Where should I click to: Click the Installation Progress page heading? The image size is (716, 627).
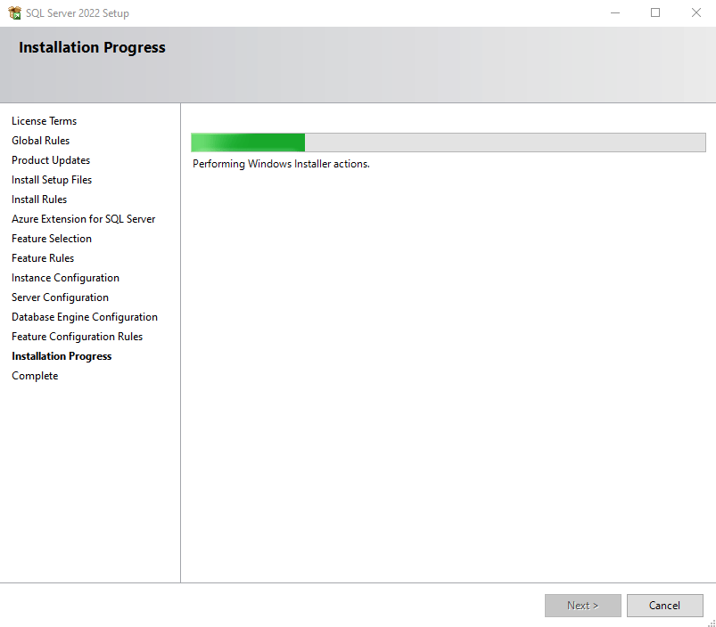point(92,47)
